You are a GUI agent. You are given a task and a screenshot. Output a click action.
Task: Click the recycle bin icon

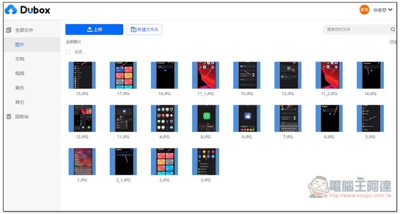pos(8,116)
